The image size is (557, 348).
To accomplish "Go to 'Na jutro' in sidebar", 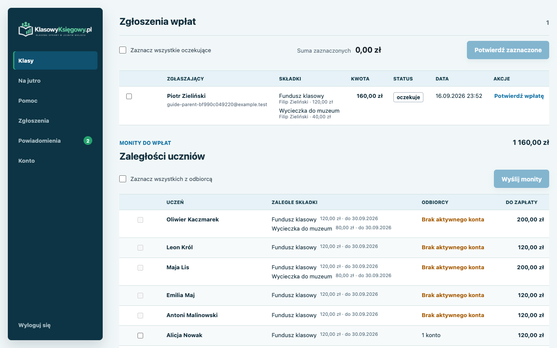I will [x=55, y=80].
